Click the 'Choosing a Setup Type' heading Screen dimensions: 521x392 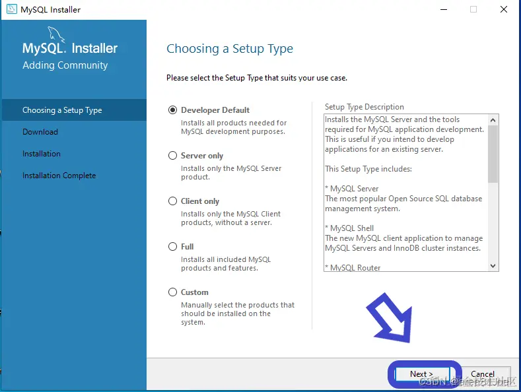click(x=230, y=49)
